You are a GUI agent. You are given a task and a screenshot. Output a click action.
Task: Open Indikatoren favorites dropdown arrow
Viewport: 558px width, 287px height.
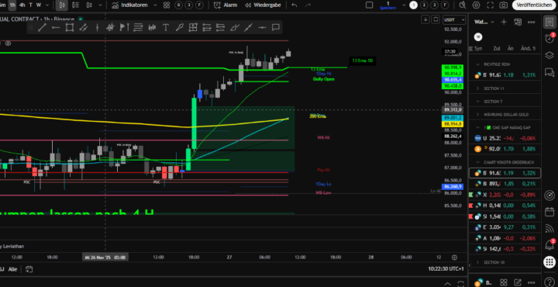click(x=155, y=5)
